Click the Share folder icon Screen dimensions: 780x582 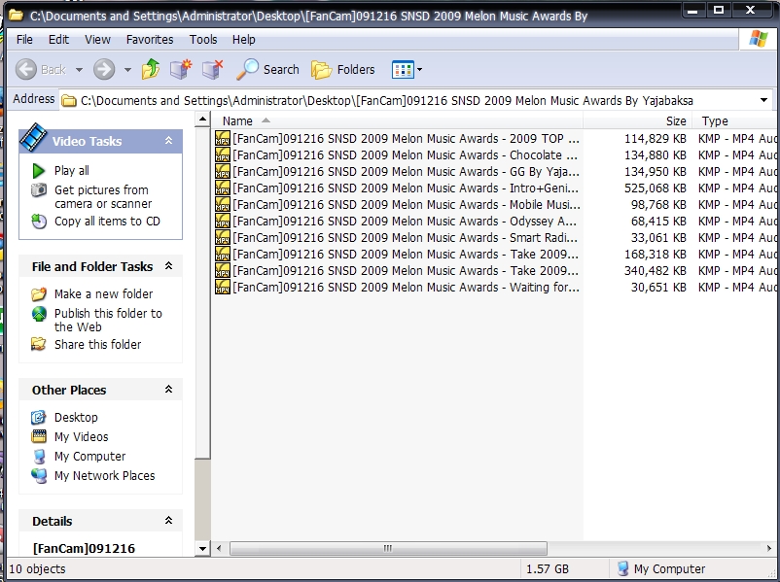[39, 344]
